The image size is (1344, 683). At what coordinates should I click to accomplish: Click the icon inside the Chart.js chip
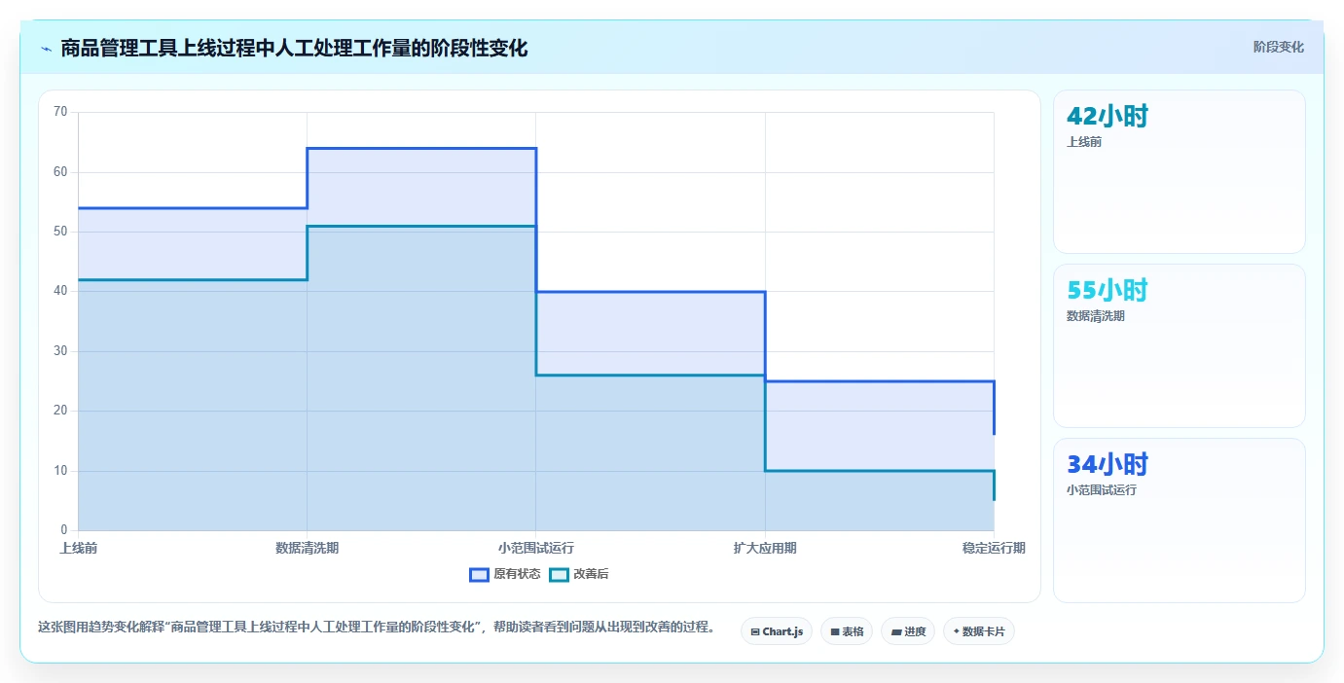click(755, 632)
